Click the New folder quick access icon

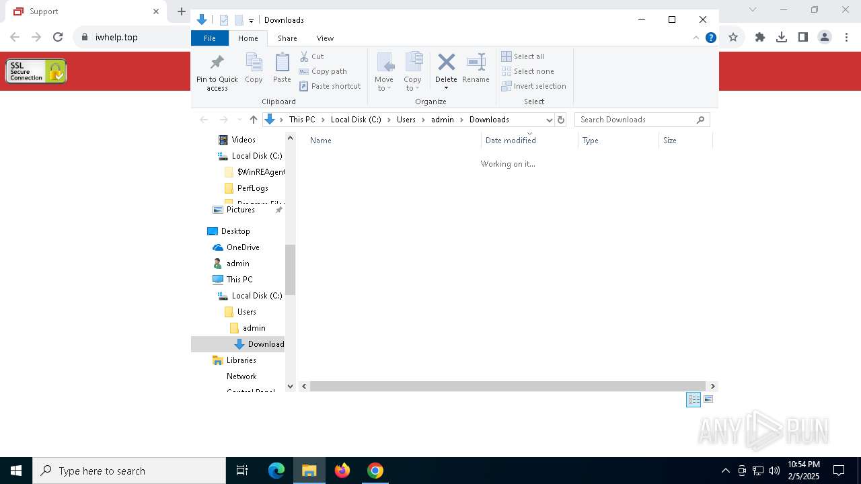[238, 20]
